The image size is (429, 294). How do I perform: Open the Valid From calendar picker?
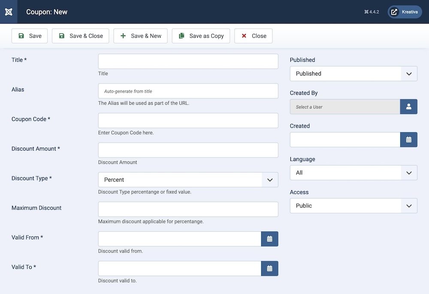(269, 239)
